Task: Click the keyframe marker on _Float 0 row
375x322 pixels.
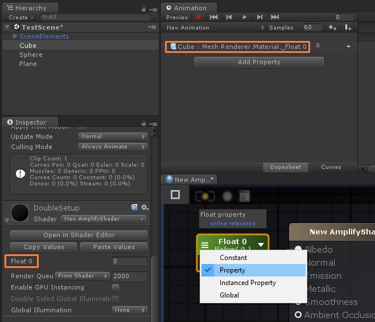Action: [348, 47]
